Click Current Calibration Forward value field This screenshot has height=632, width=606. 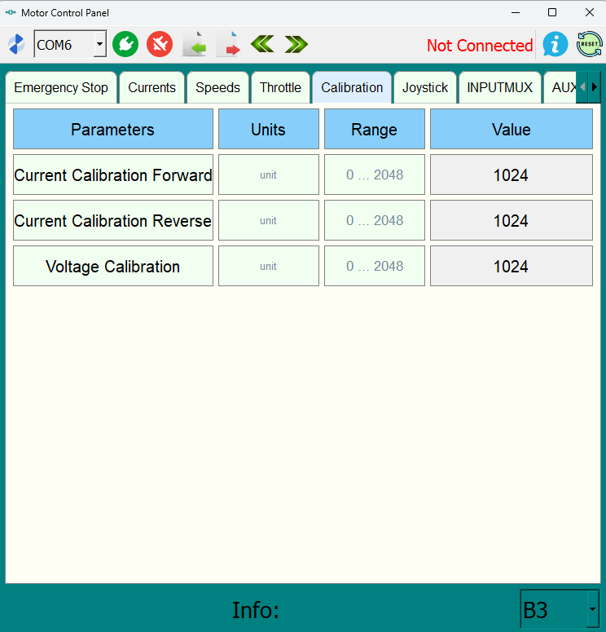pos(511,175)
